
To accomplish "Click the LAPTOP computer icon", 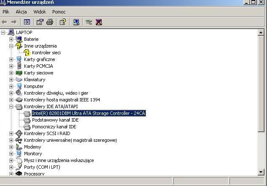I will click(x=11, y=32).
